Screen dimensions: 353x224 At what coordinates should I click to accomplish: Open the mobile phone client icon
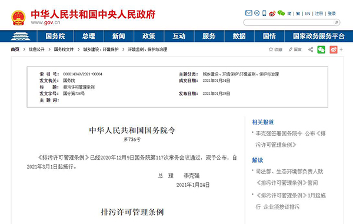pyautogui.click(x=264, y=14)
